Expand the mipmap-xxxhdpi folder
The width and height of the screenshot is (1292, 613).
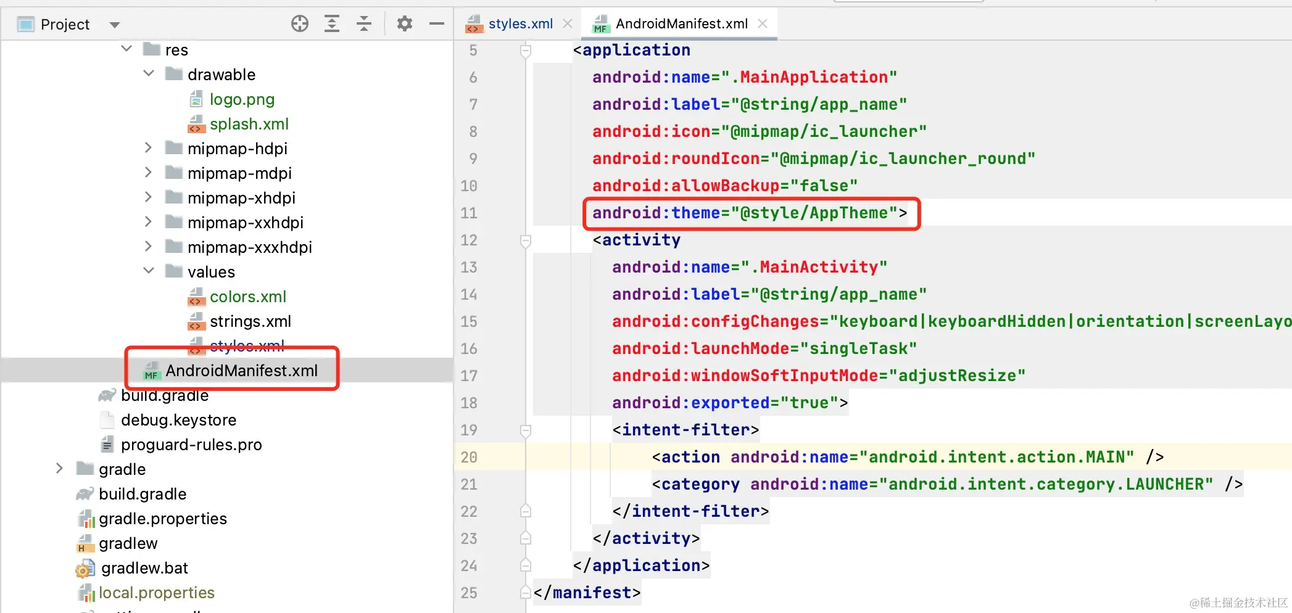[x=148, y=247]
